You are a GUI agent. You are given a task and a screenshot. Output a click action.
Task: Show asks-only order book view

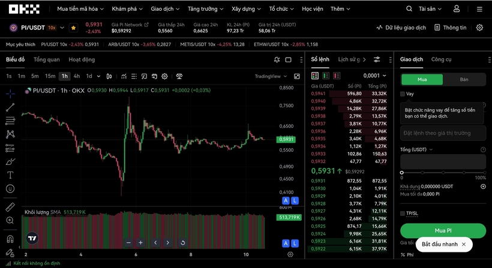pyautogui.click(x=337, y=76)
